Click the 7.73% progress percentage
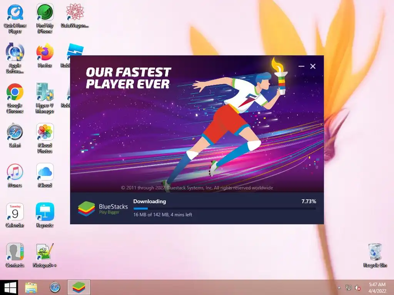394x295 pixels. (x=309, y=201)
